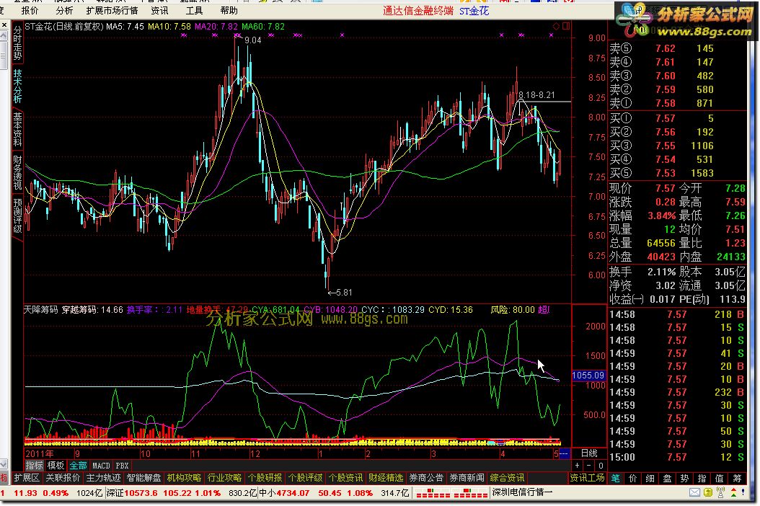760x506 pixels.
Task: Switch indicator to MACD
Action: tap(101, 466)
